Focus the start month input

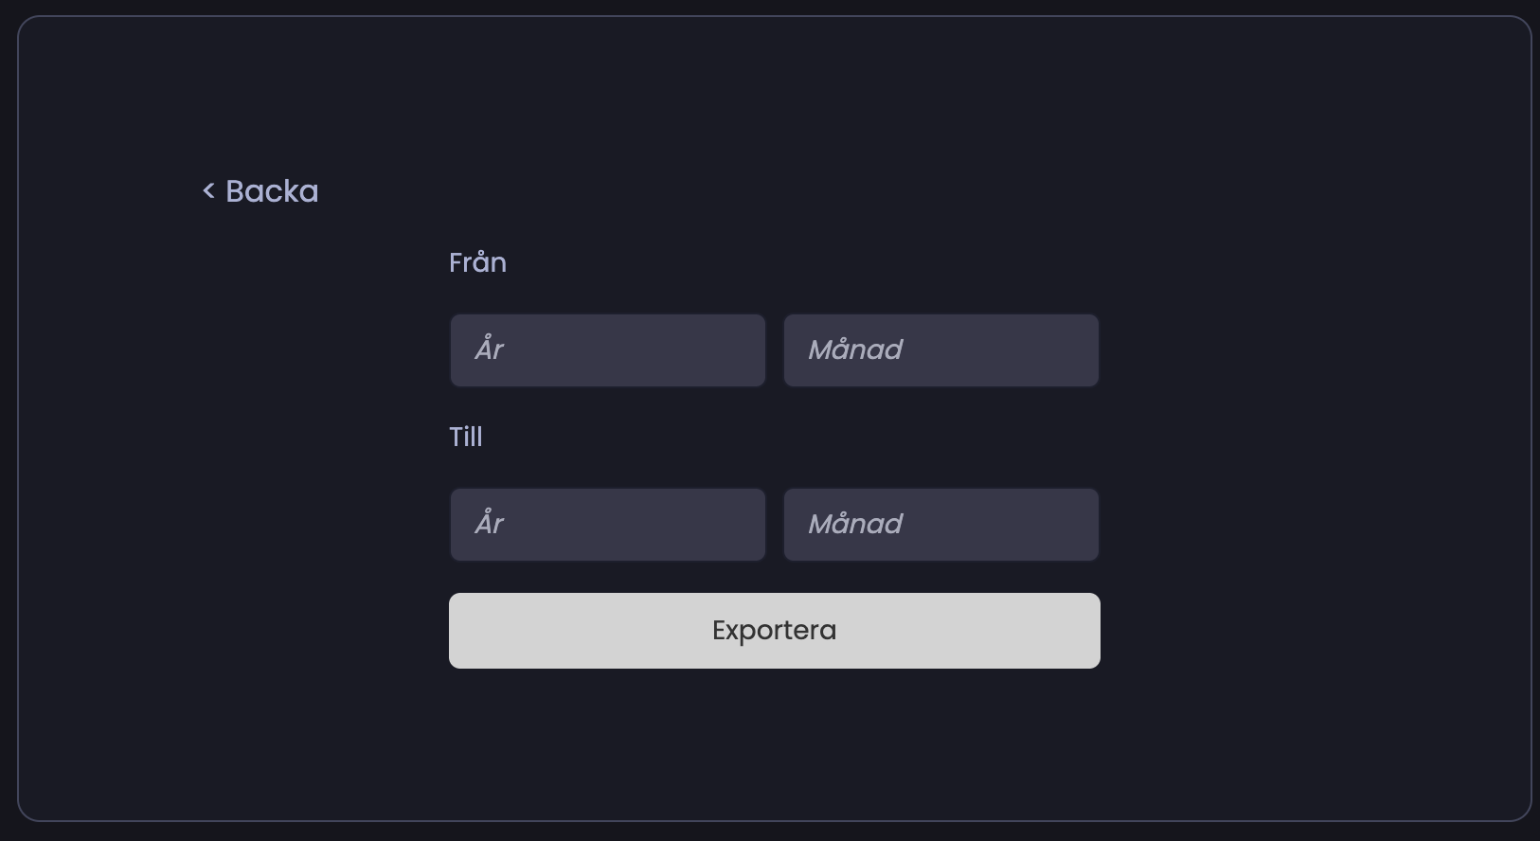[x=940, y=350]
